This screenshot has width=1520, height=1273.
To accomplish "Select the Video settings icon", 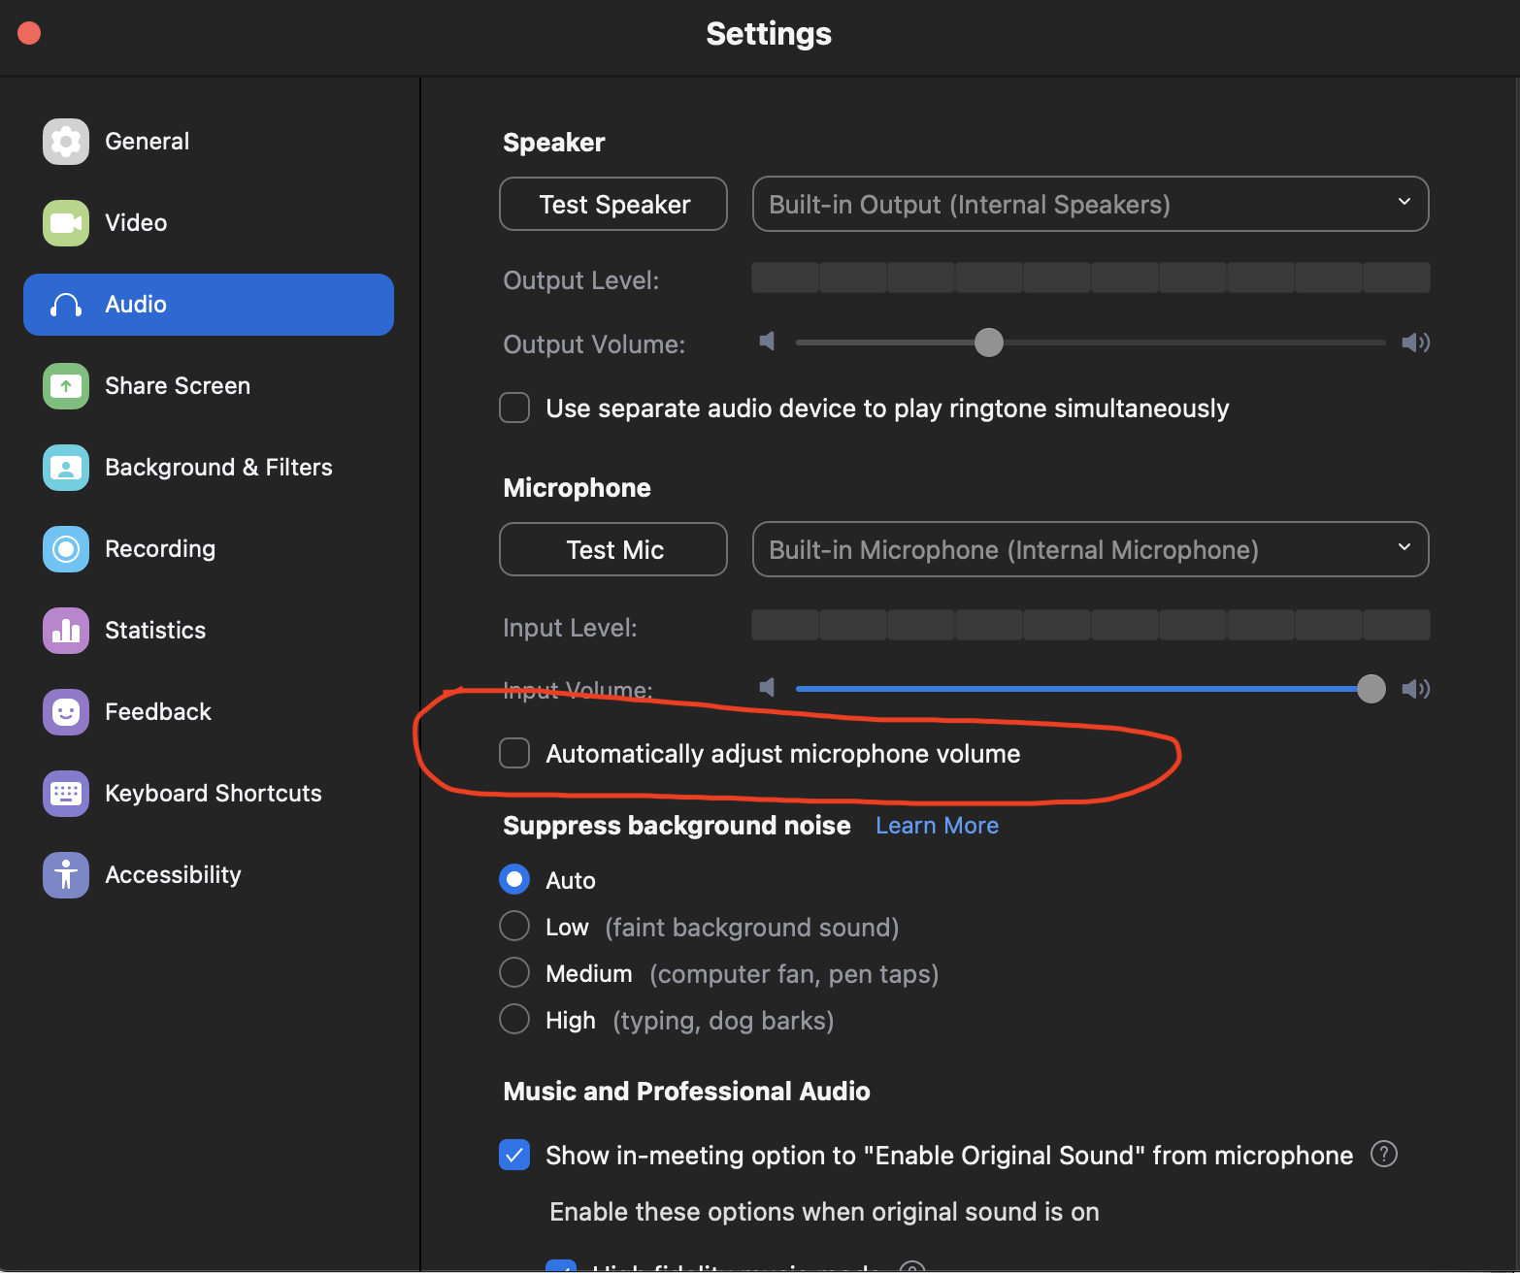I will pos(135,222).
